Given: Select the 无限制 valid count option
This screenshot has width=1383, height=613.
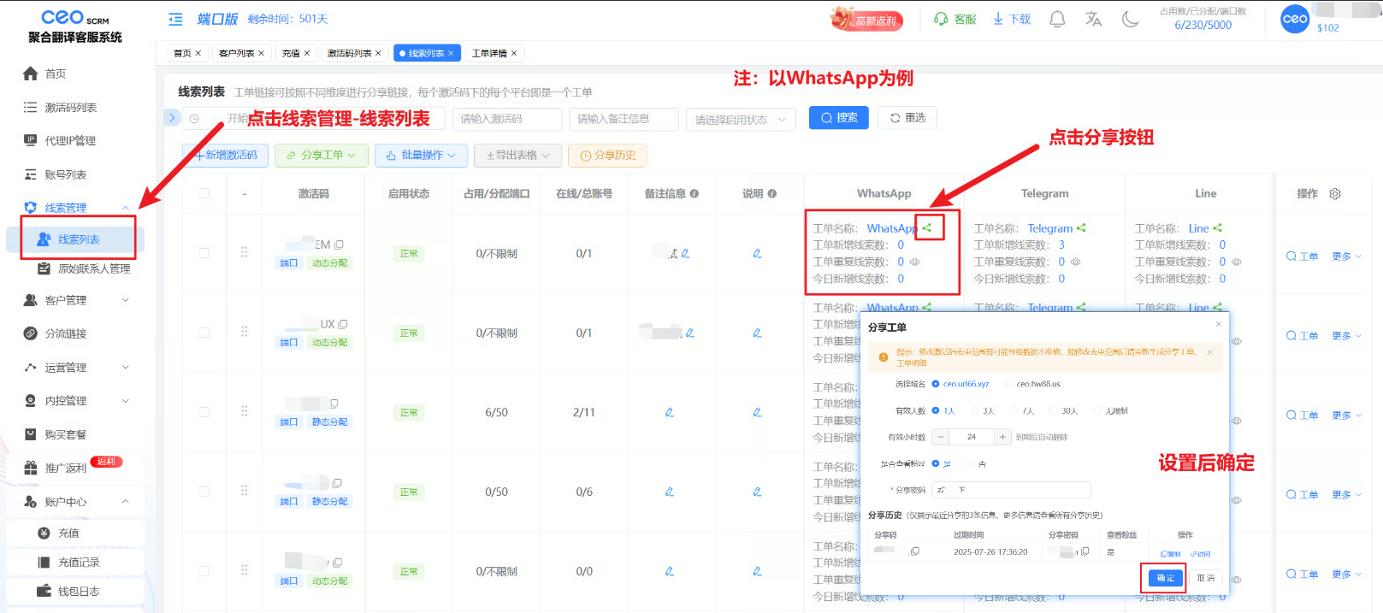Looking at the screenshot, I should click(1098, 411).
